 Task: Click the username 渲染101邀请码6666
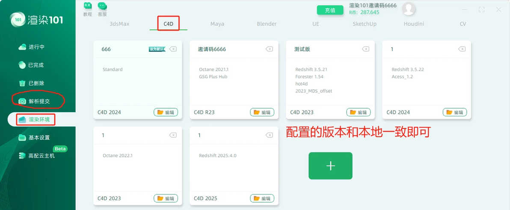(373, 5)
